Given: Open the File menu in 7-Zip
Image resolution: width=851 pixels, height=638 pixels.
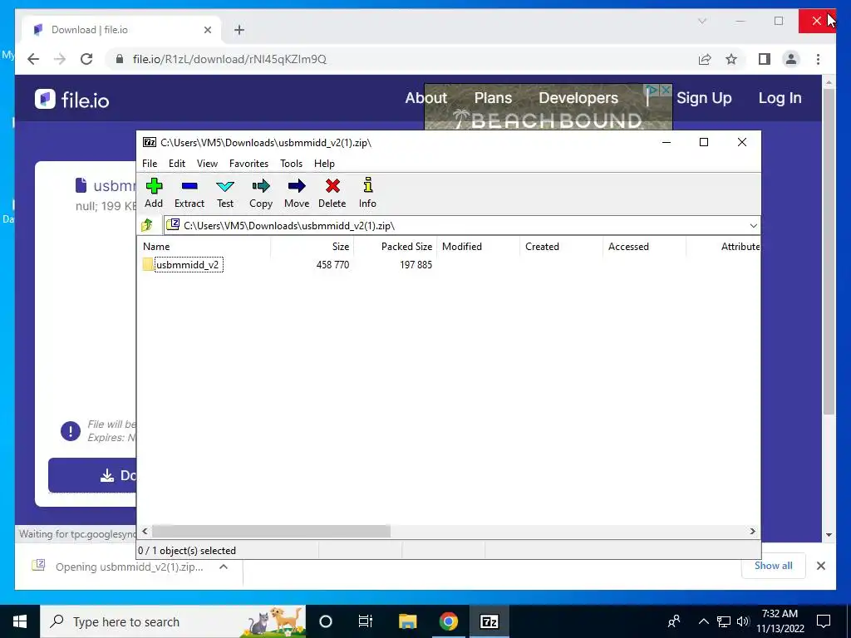Looking at the screenshot, I should coord(150,164).
